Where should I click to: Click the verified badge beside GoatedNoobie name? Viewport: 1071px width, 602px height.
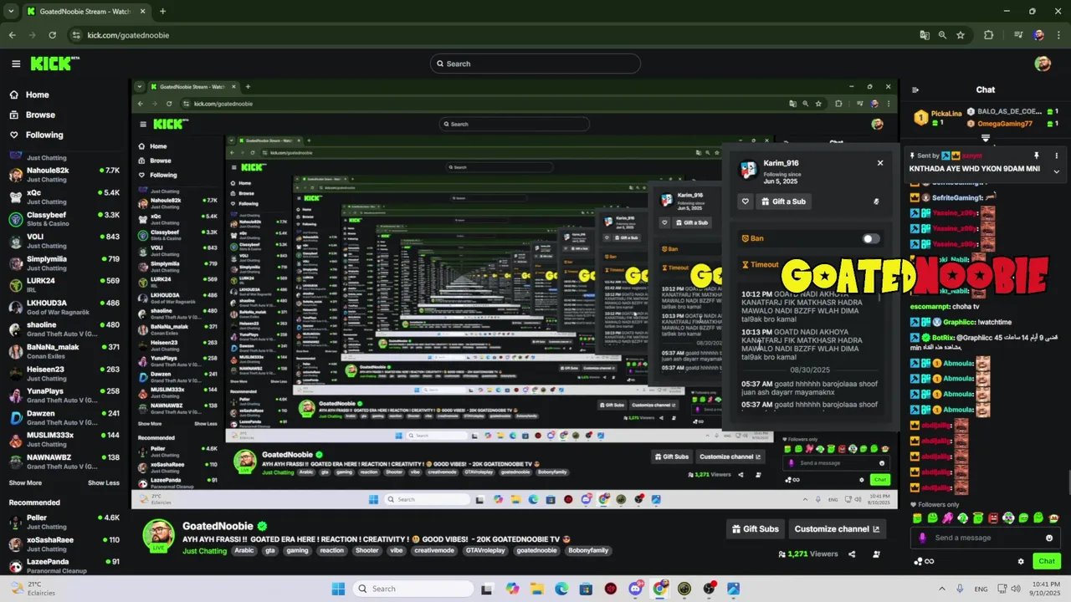pos(262,526)
